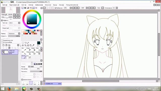The height and width of the screenshot is (91, 161).
Task: Select the Pressure tool
Action: [x=29, y=53]
